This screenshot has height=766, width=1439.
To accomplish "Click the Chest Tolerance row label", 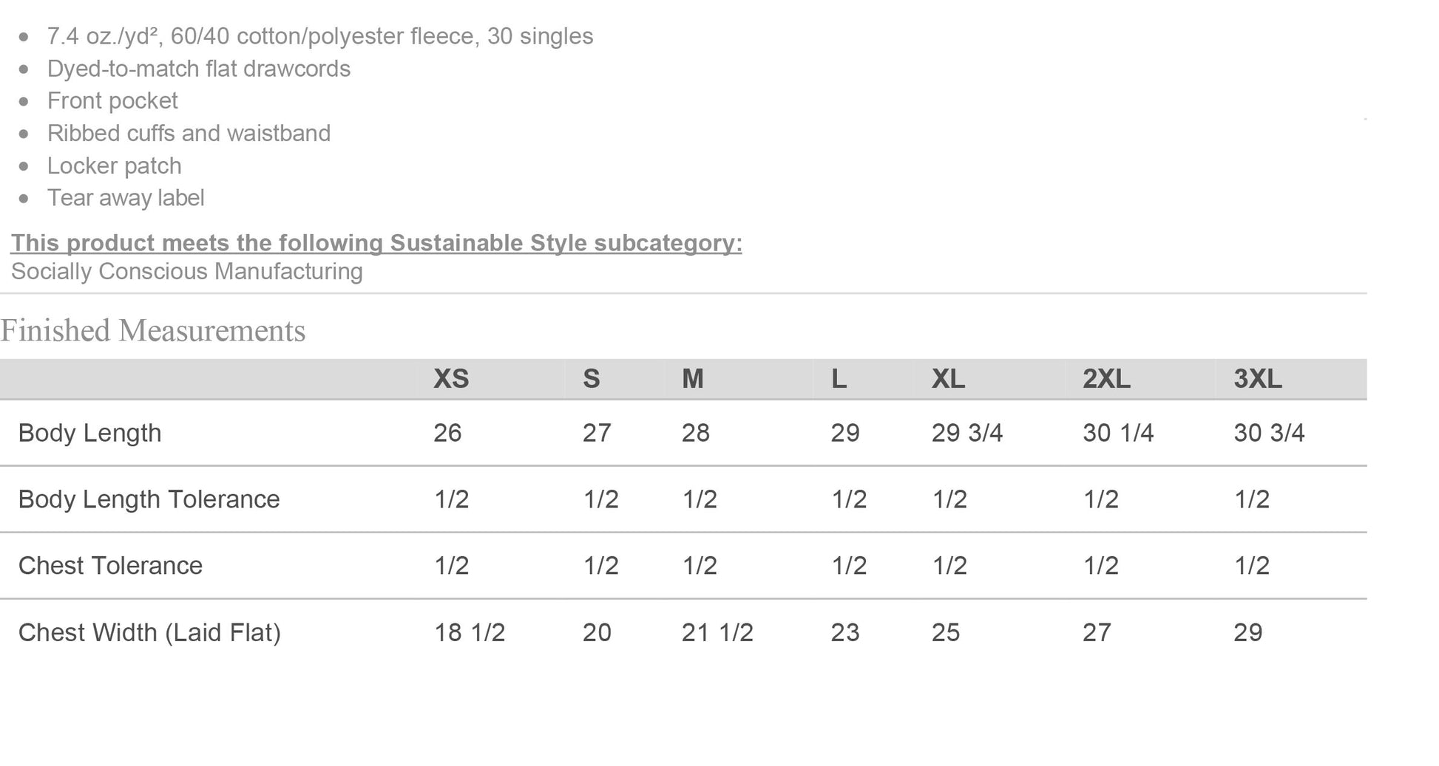I will 110,566.
